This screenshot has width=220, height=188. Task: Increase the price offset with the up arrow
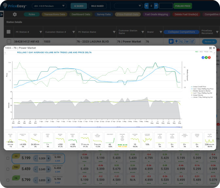point(156,6)
